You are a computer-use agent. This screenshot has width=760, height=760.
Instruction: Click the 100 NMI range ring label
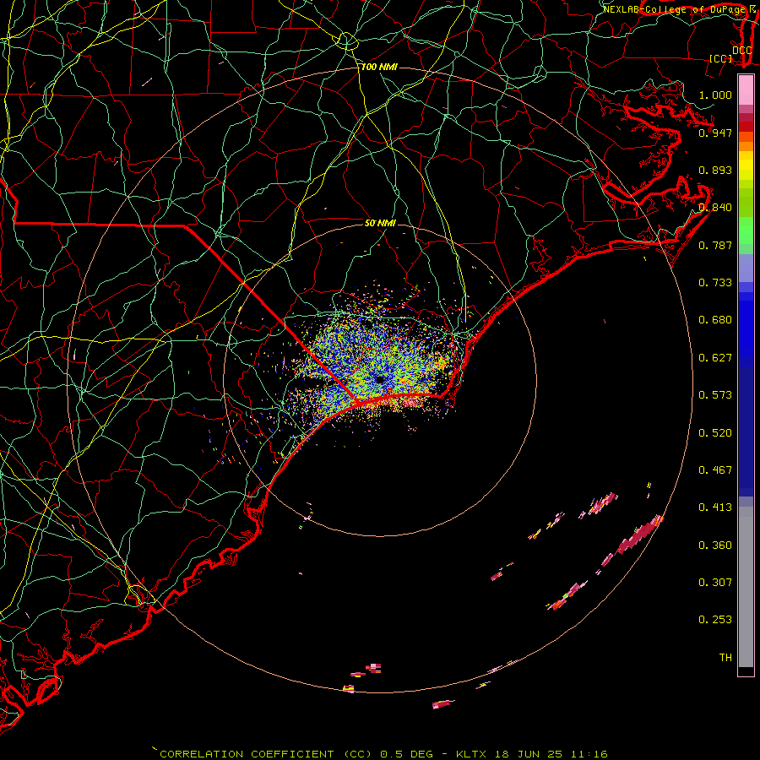tap(379, 67)
